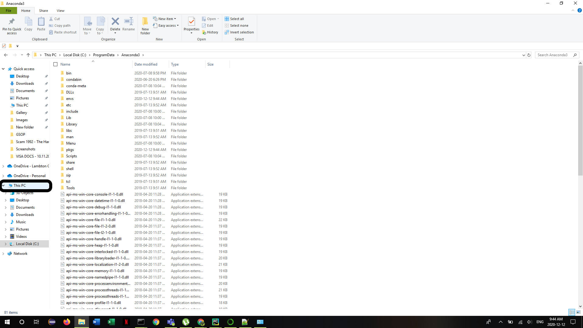The image size is (583, 328).
Task: Go up one folder level arrow
Action: [28, 55]
